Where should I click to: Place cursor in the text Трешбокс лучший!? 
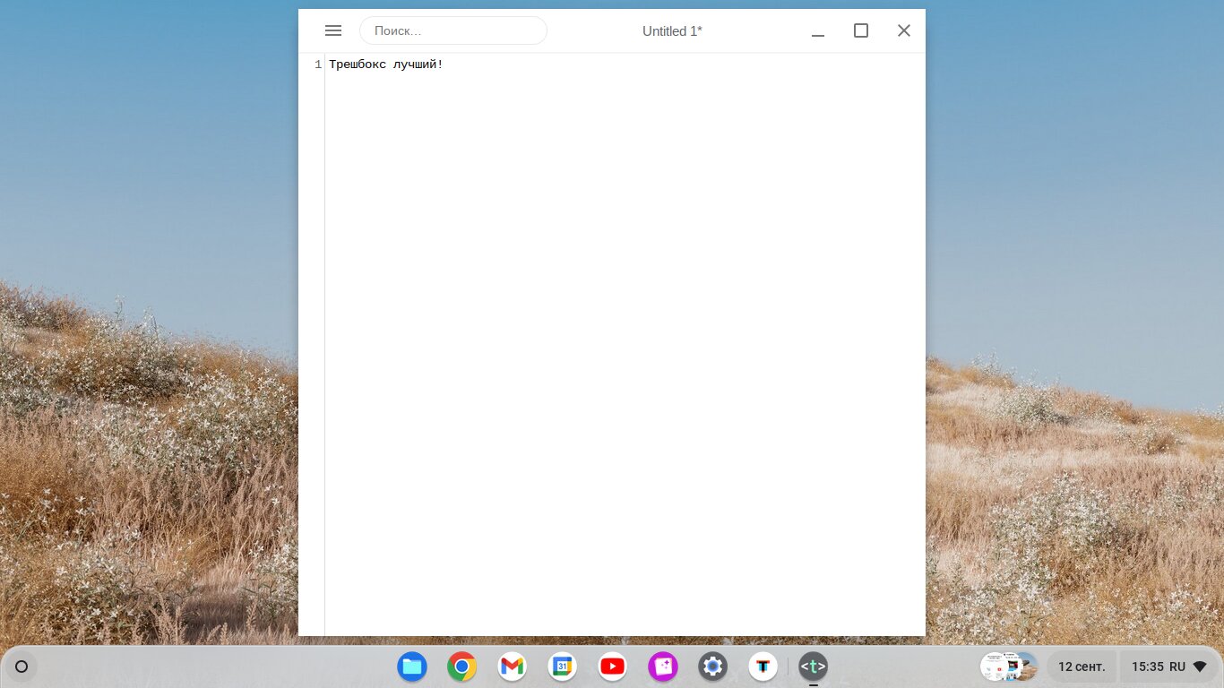point(386,64)
